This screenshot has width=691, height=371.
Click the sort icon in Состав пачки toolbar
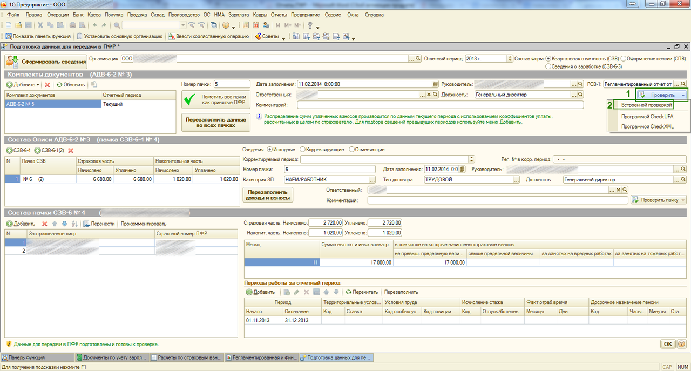point(74,224)
